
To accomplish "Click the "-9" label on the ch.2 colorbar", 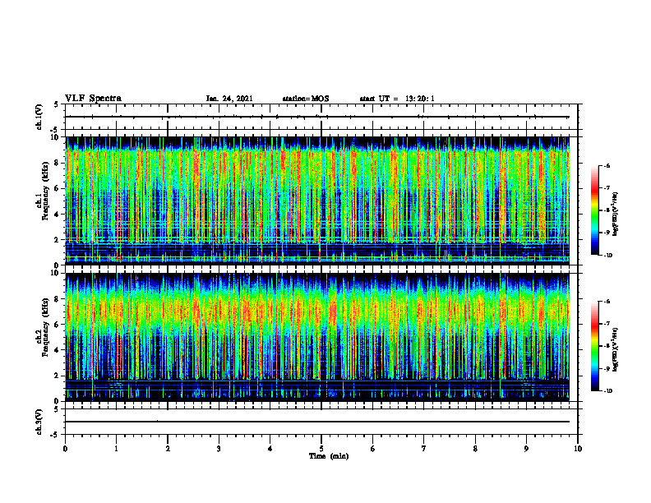I will click(607, 368).
